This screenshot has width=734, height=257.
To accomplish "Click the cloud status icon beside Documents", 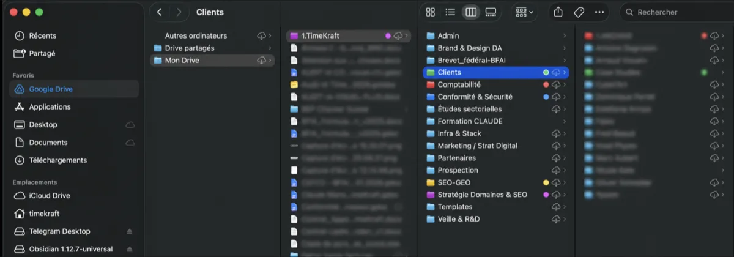I will click(x=130, y=143).
